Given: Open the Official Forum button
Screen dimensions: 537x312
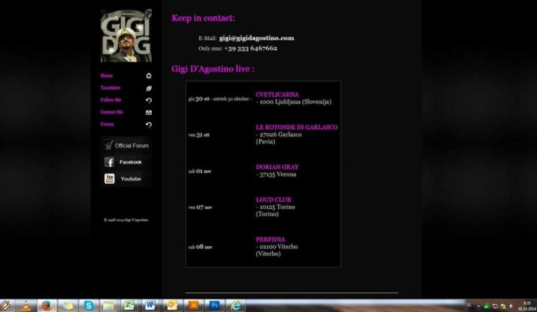Looking at the screenshot, I should tap(126, 145).
